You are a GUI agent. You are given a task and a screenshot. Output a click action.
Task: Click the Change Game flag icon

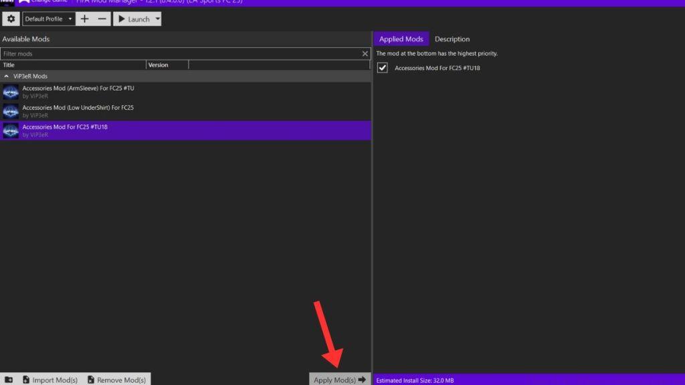[25, 2]
